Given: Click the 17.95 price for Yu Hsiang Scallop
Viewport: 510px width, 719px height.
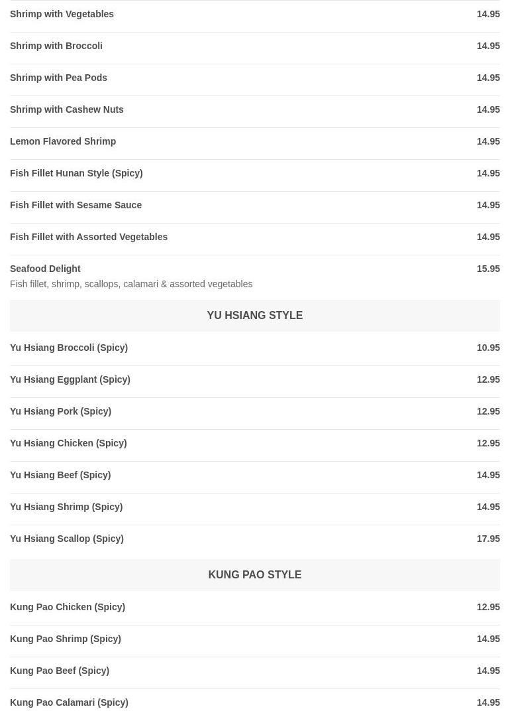Looking at the screenshot, I should click(x=488, y=539).
